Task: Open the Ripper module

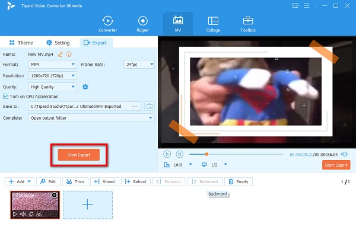Action: click(142, 24)
